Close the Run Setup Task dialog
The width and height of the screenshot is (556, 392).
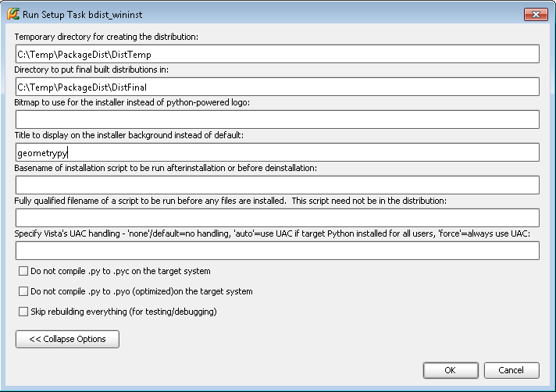(x=534, y=14)
